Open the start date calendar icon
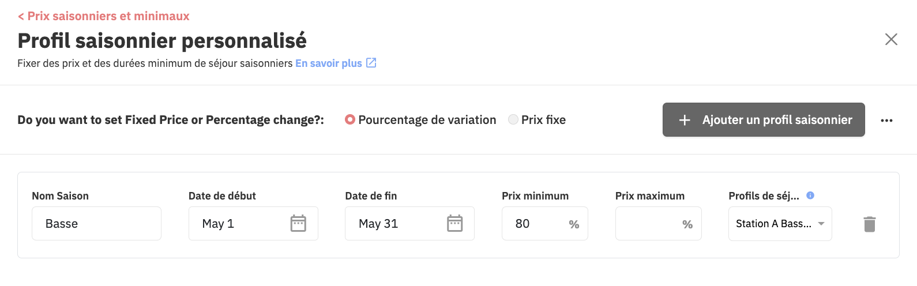 click(298, 223)
